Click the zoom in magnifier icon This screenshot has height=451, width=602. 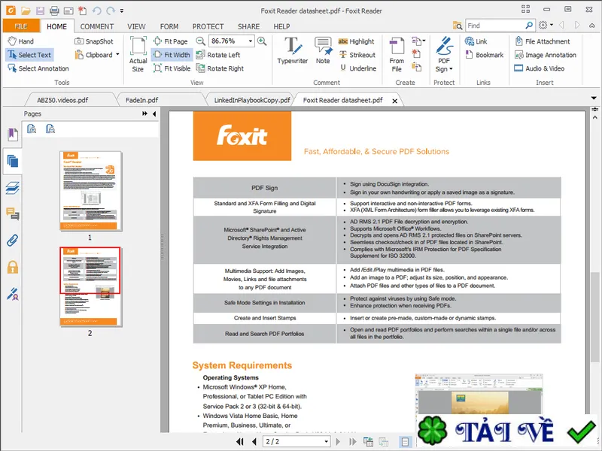[x=262, y=41]
